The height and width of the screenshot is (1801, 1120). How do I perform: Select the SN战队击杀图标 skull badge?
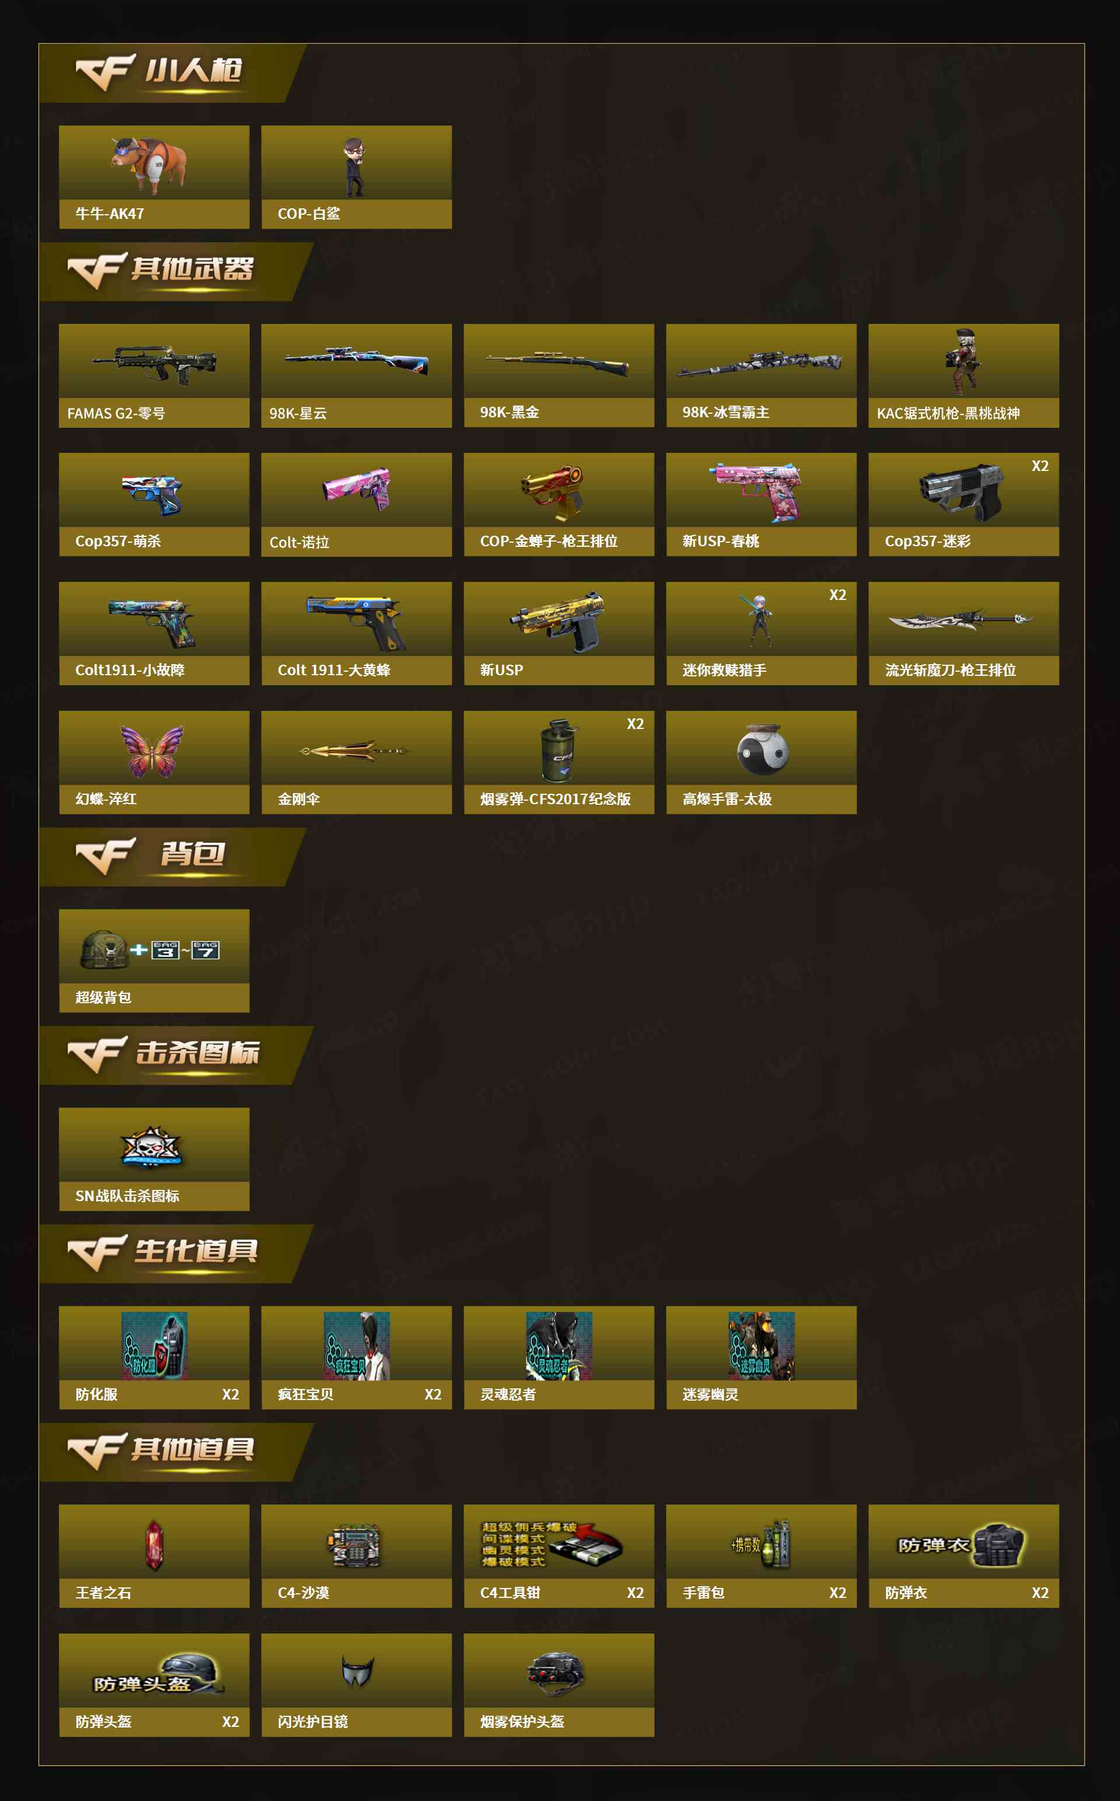coord(151,1146)
